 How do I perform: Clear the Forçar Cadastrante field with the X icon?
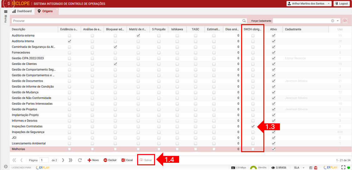[x=333, y=21]
